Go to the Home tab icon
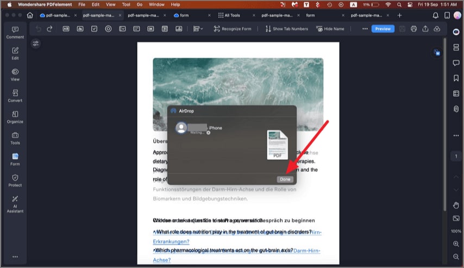The width and height of the screenshot is (464, 268). (x=30, y=15)
